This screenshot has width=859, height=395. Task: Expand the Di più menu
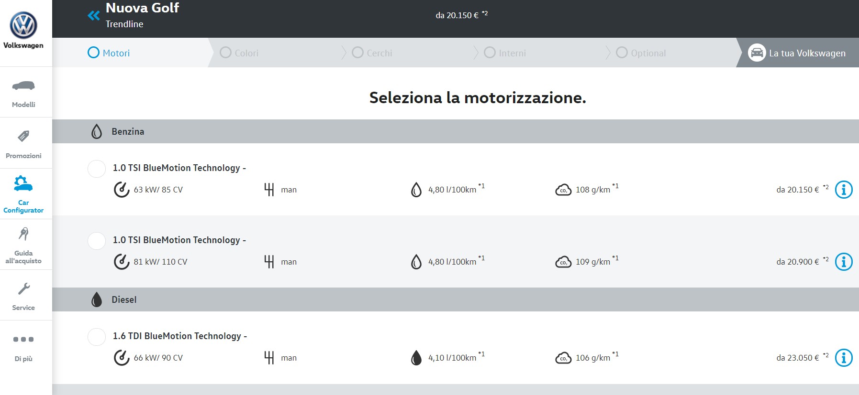pyautogui.click(x=23, y=340)
